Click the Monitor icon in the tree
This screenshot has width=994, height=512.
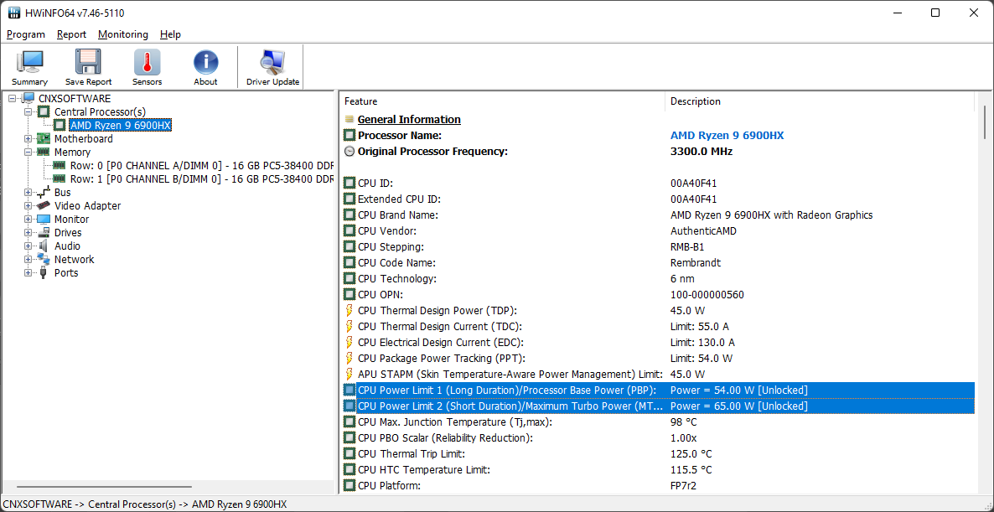[x=44, y=220]
